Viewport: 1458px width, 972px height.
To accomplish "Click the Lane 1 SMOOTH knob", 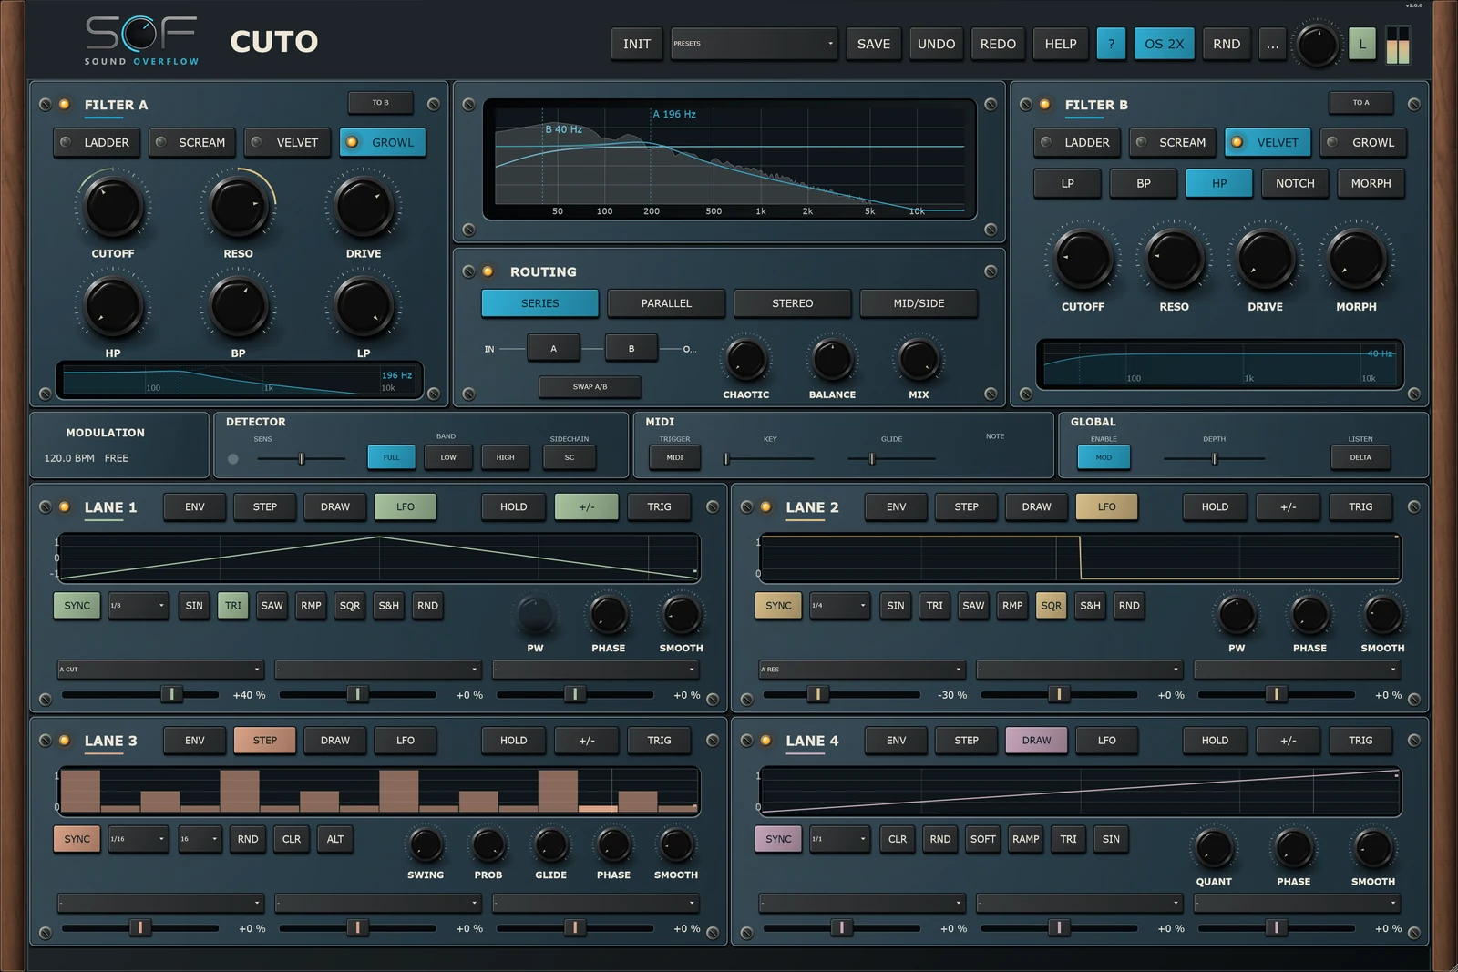I will pos(681,615).
